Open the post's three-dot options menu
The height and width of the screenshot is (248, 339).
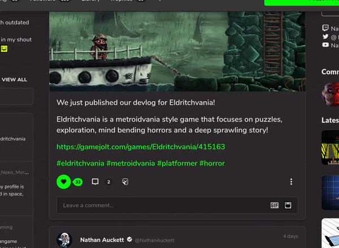291,181
